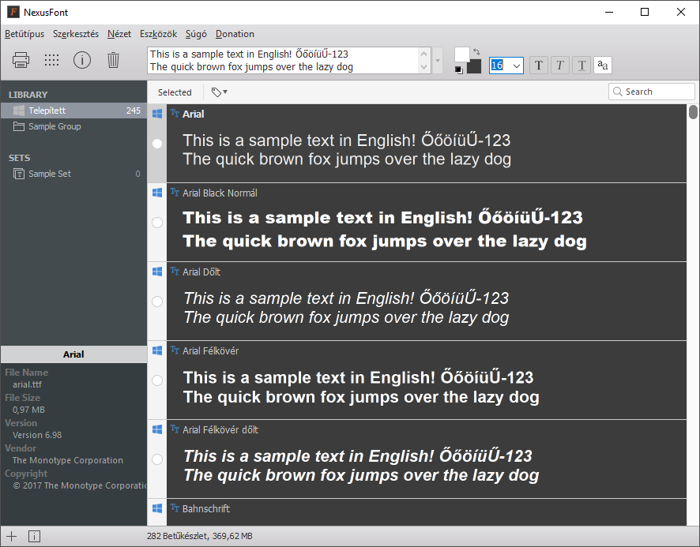The height and width of the screenshot is (547, 700).
Task: Select the Arial Black Normál font preview
Action: pos(427,222)
